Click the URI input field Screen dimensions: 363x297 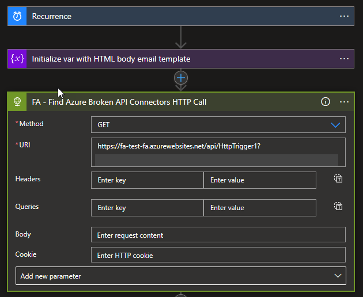pyautogui.click(x=218, y=147)
